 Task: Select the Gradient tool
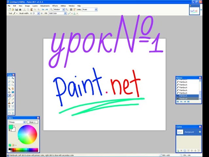13,92
